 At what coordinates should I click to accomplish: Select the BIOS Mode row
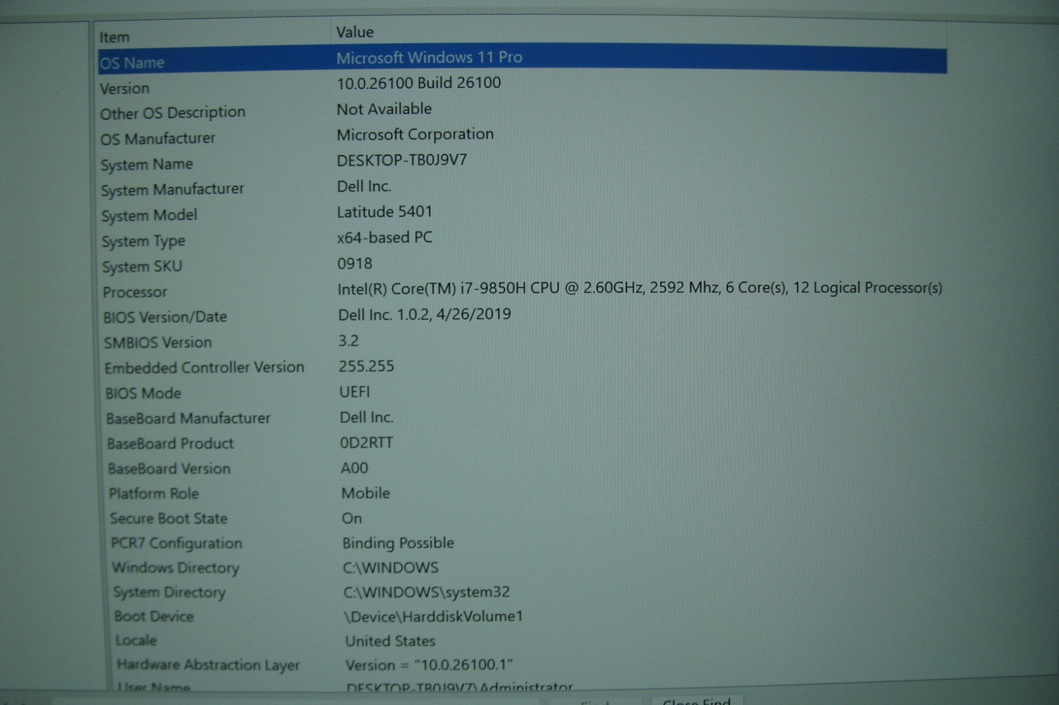tap(144, 394)
